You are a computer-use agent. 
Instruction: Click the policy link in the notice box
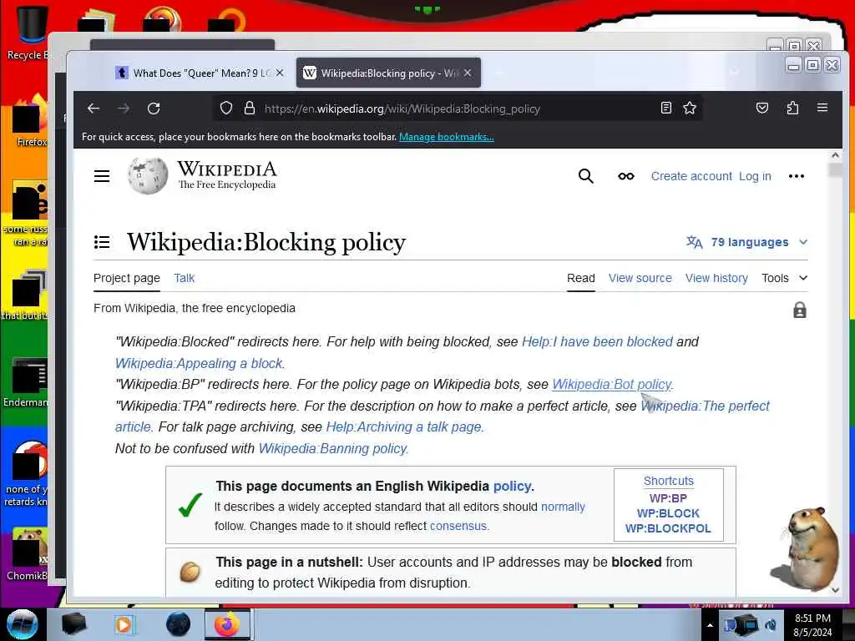pyautogui.click(x=512, y=486)
